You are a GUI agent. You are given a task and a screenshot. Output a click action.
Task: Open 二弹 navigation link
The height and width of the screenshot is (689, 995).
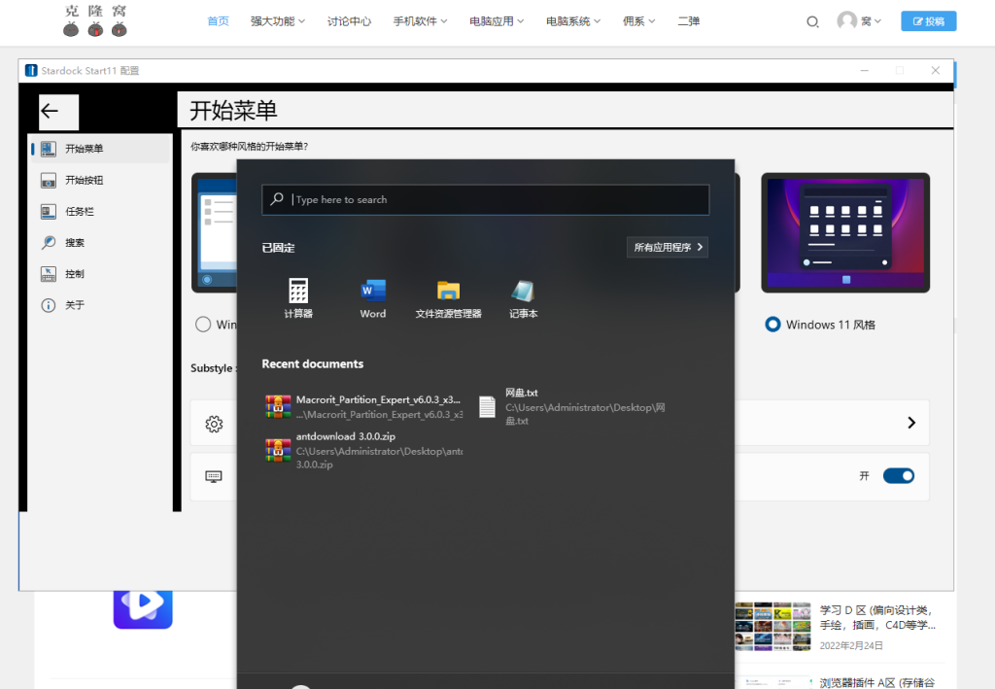(x=689, y=21)
